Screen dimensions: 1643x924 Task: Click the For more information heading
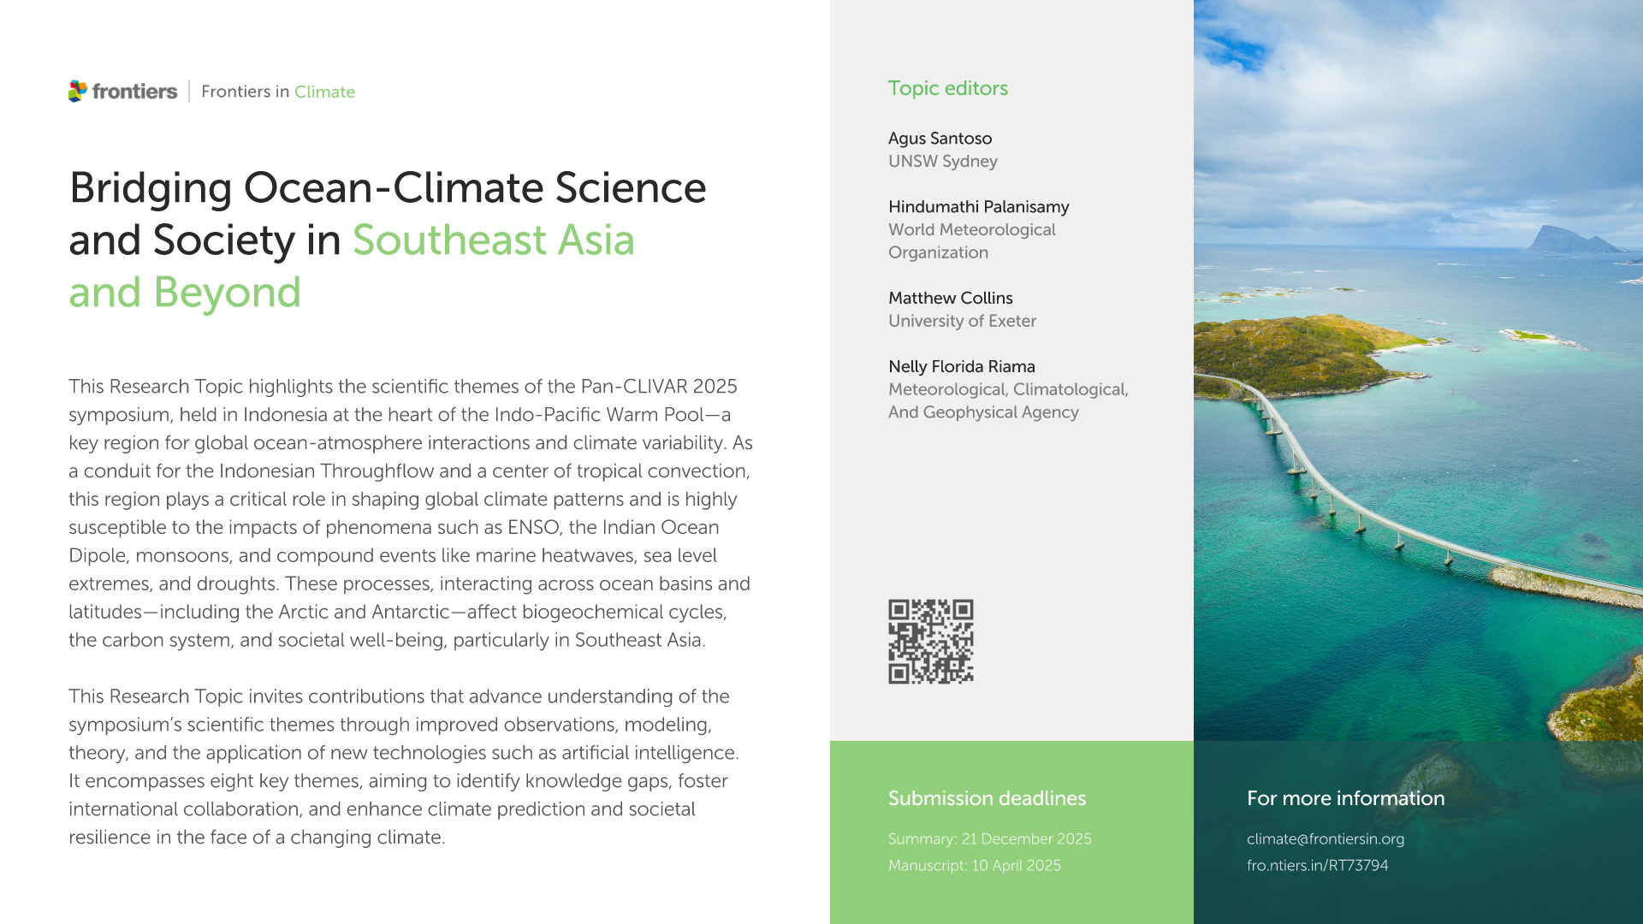[x=1345, y=798]
